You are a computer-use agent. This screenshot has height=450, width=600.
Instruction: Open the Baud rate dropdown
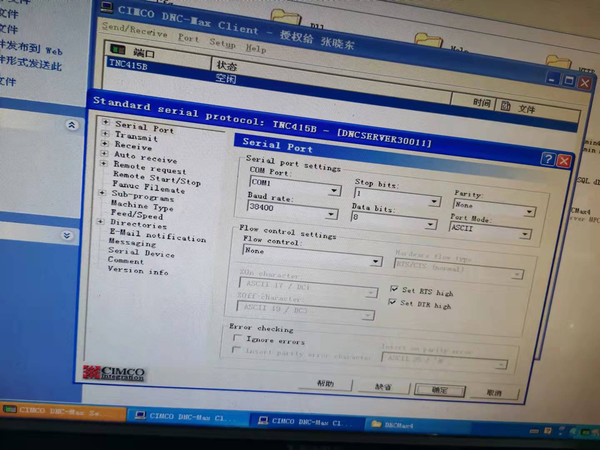(330, 215)
